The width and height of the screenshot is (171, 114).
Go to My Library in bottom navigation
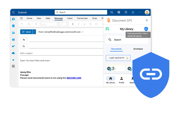[111, 80]
